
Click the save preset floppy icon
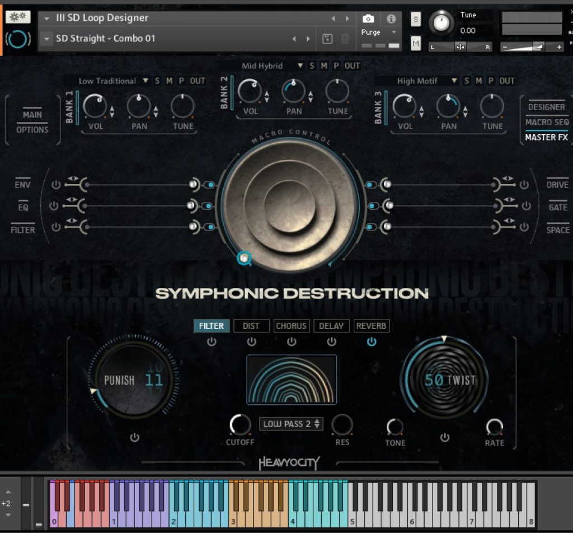click(x=328, y=39)
